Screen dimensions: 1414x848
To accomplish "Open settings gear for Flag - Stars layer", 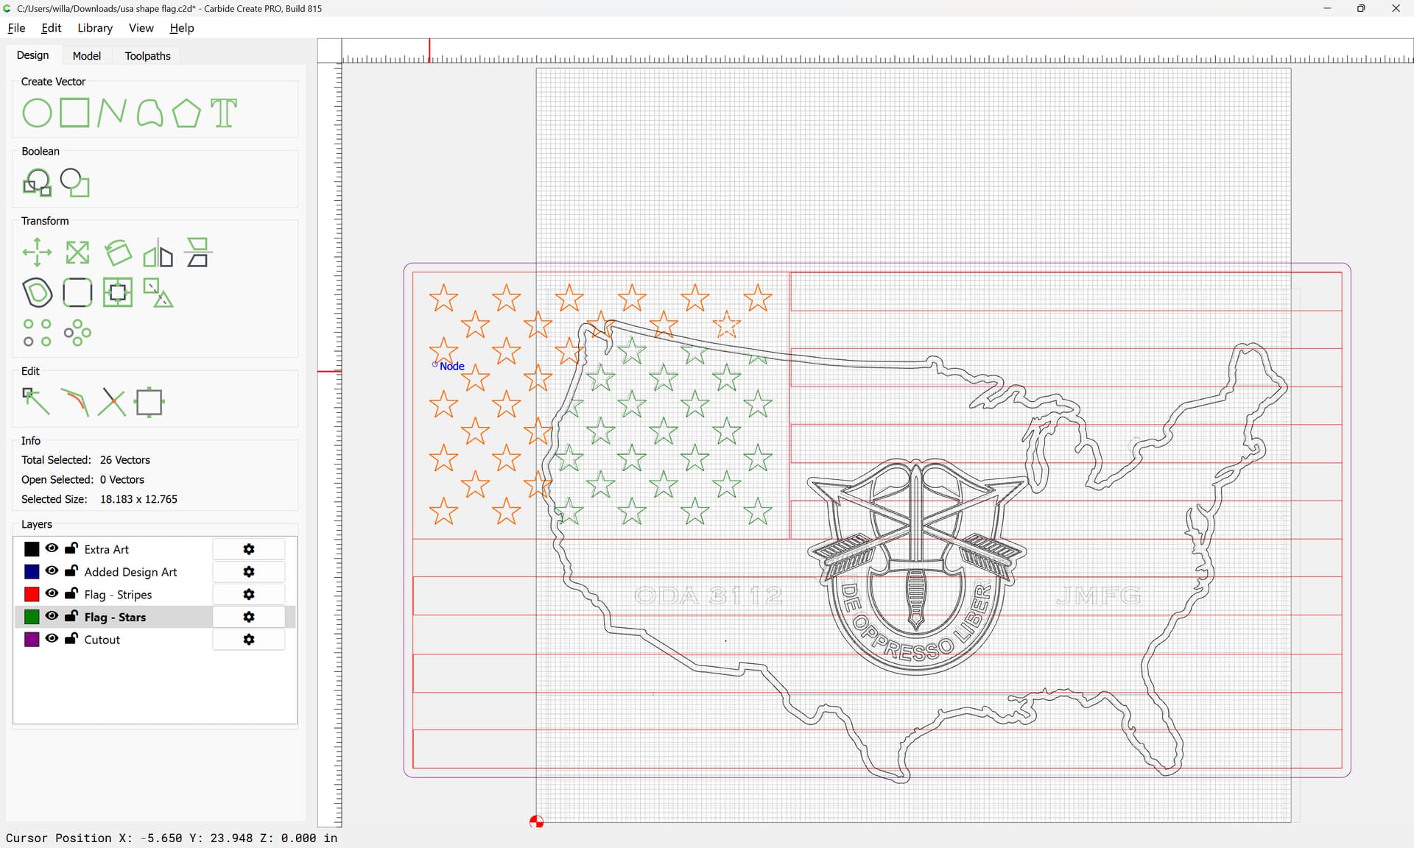I will [249, 617].
